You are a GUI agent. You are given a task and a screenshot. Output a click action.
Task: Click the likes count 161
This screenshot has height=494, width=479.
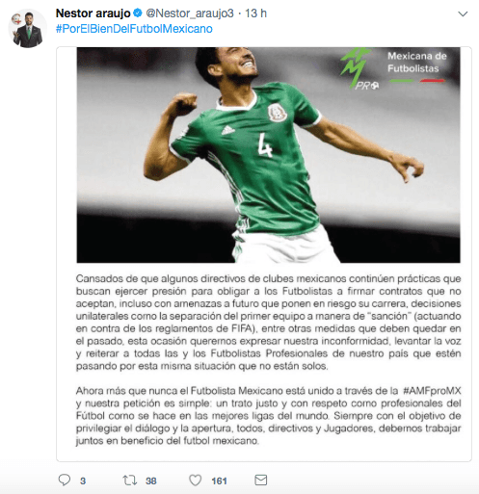(219, 481)
